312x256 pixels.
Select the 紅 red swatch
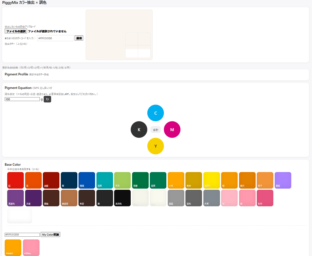[15, 180]
